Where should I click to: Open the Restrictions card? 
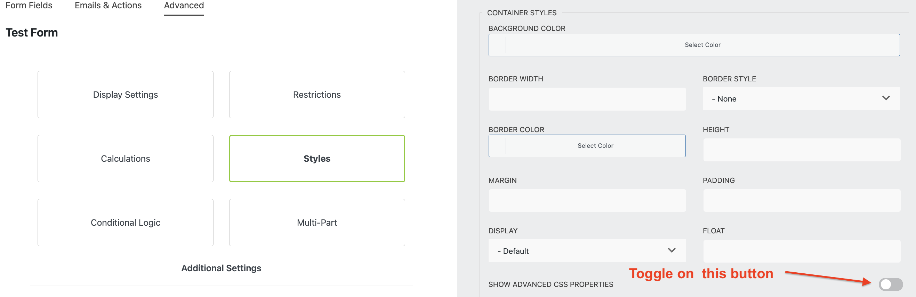tap(317, 95)
